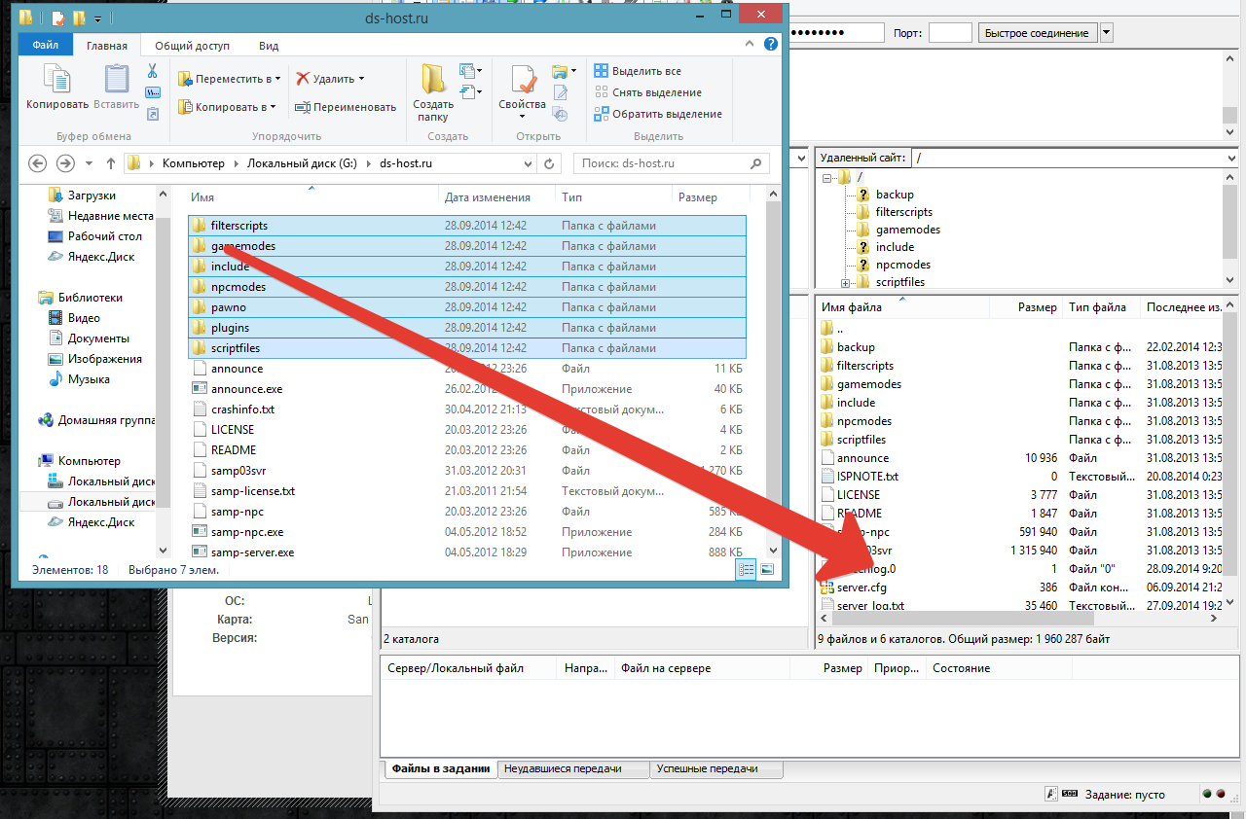Click the Порт input field in FileZilla

click(x=950, y=33)
